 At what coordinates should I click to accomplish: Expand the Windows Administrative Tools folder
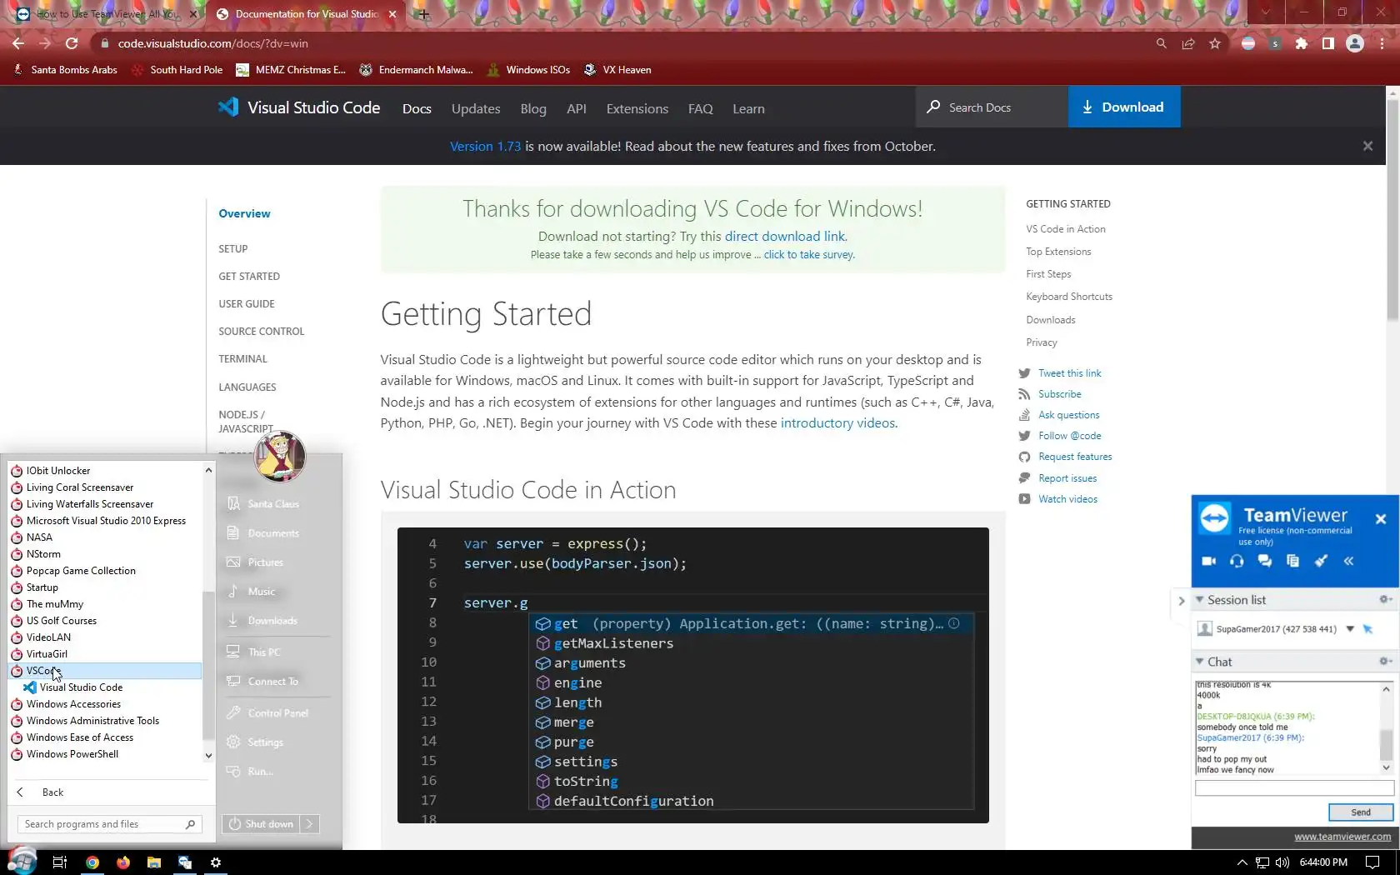tap(92, 721)
